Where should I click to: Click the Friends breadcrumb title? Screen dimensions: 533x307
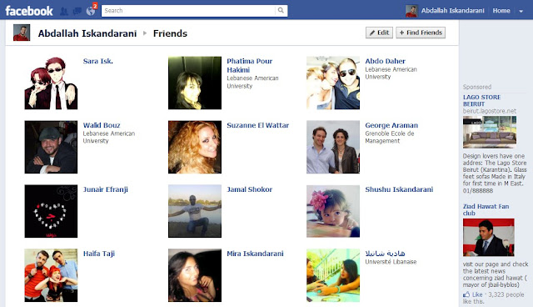(x=170, y=33)
